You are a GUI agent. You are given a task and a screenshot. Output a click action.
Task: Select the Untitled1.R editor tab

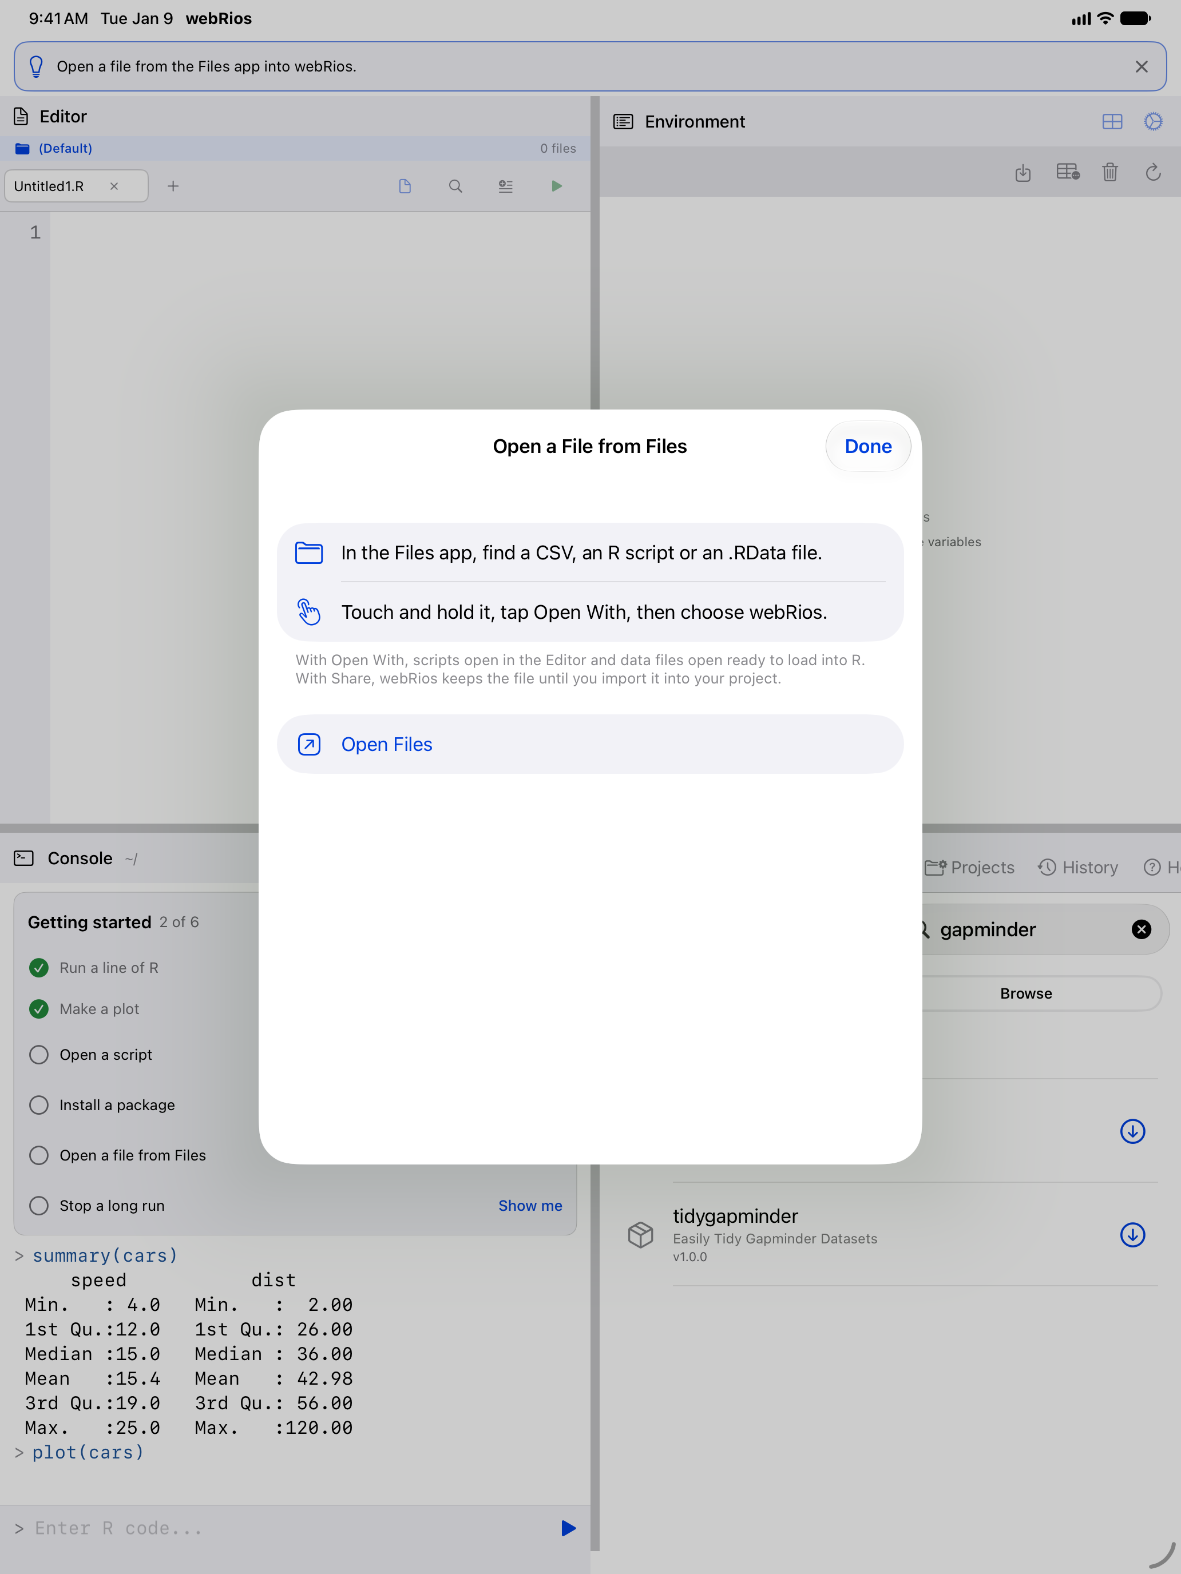tap(76, 186)
